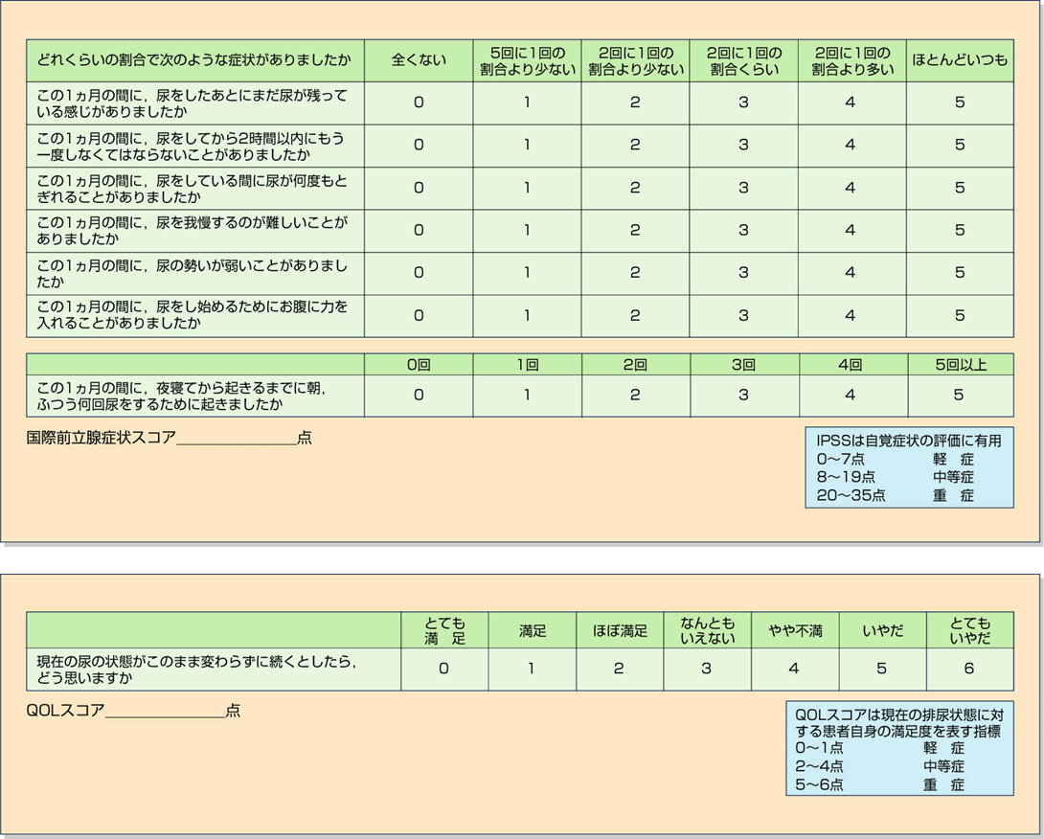Click the IPSS severity legend box
The width and height of the screenshot is (1044, 839).
point(908,467)
